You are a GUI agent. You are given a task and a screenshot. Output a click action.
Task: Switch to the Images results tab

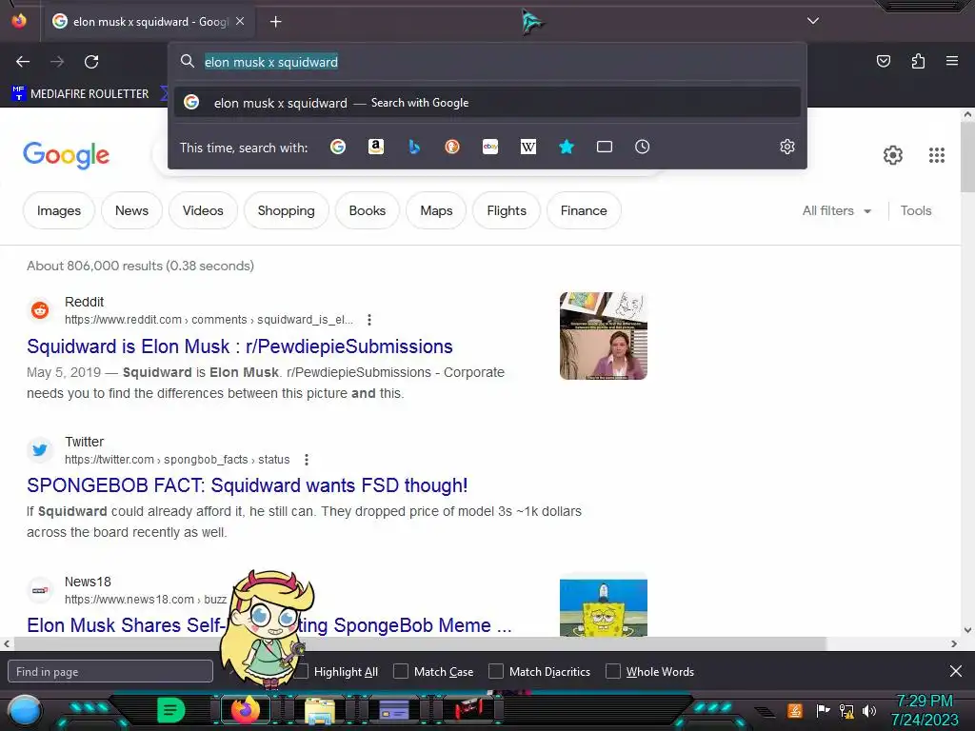[x=59, y=210]
